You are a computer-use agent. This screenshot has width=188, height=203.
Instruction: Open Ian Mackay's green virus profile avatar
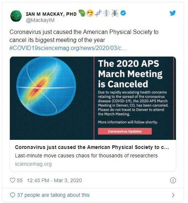(16, 16)
